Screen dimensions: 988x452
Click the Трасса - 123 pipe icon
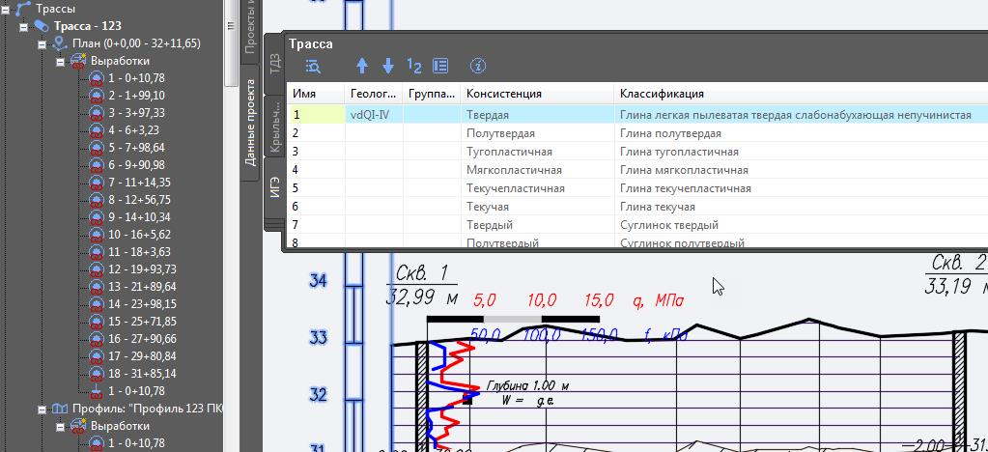[42, 26]
